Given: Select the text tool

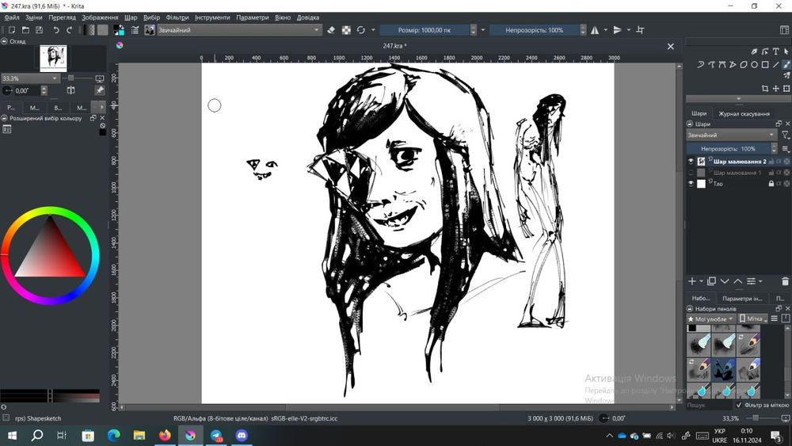Looking at the screenshot, I should click(775, 51).
